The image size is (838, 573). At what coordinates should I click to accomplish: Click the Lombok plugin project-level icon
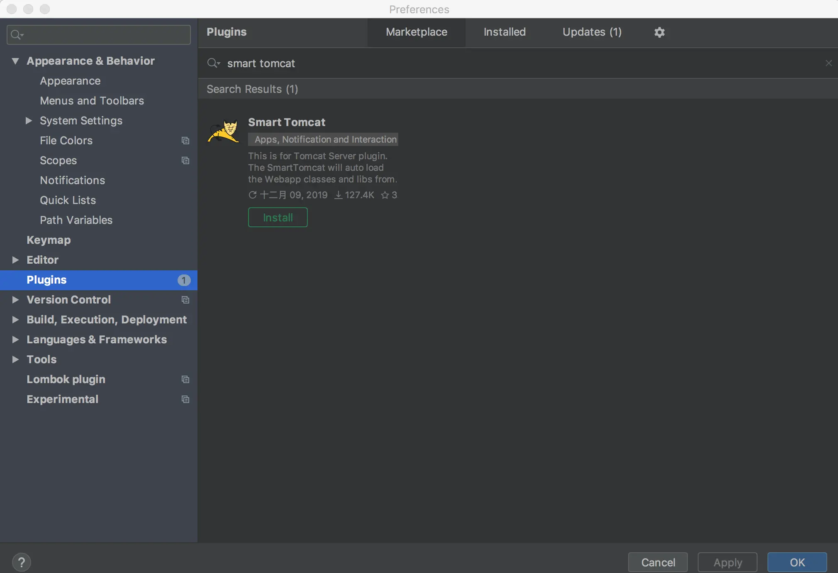coord(185,379)
